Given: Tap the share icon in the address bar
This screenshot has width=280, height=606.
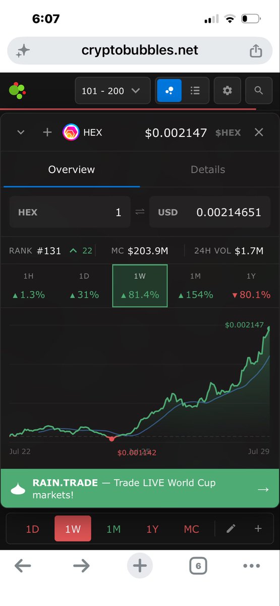Looking at the screenshot, I should (256, 50).
